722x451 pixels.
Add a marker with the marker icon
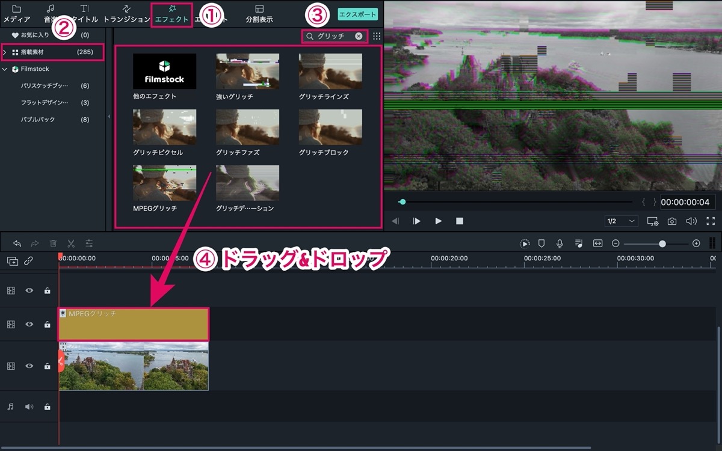click(x=541, y=244)
